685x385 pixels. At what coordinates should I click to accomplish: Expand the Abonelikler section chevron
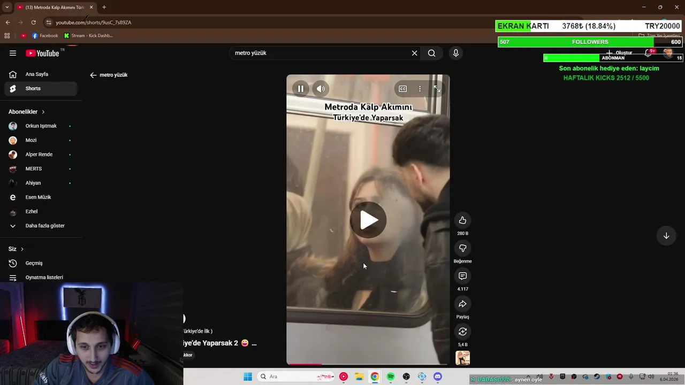point(43,112)
